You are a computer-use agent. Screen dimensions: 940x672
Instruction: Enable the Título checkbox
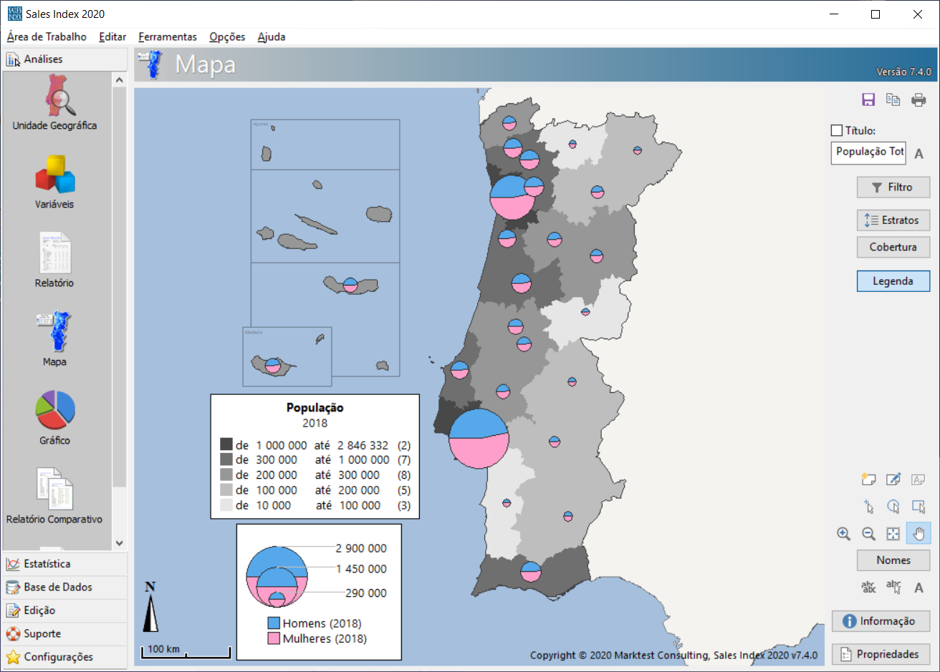click(x=837, y=130)
